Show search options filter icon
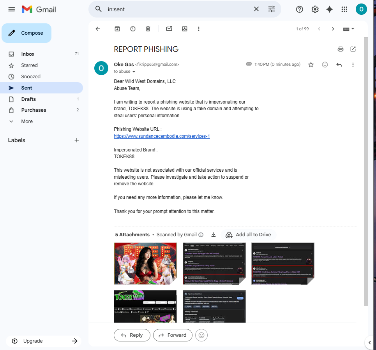 [272, 9]
